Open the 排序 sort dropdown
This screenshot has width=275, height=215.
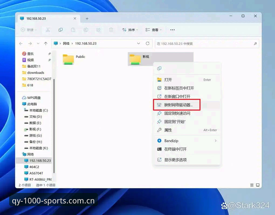pos(130,30)
